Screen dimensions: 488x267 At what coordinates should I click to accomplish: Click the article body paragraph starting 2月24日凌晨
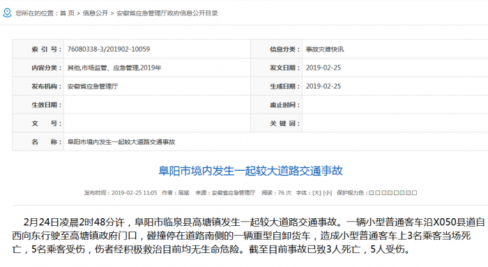click(x=248, y=236)
